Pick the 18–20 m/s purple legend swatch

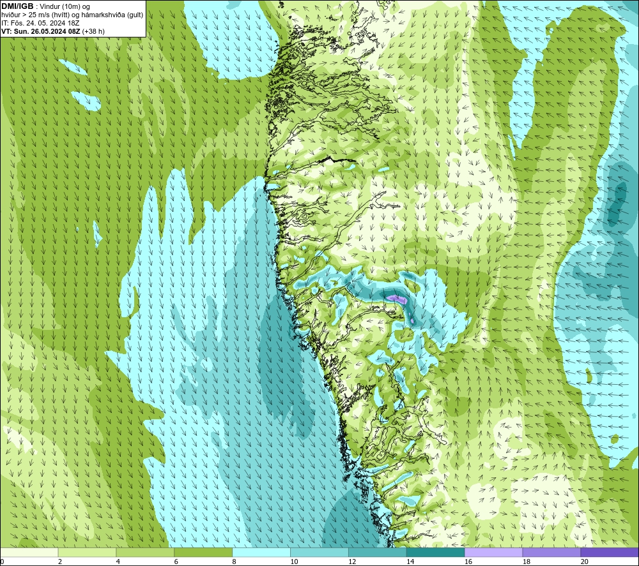point(552,552)
